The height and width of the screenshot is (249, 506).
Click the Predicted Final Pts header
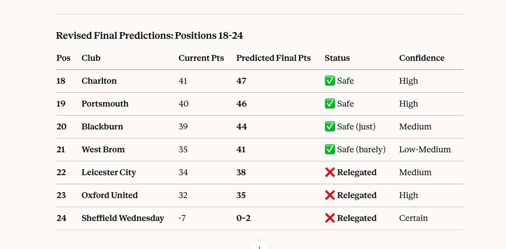click(x=274, y=58)
